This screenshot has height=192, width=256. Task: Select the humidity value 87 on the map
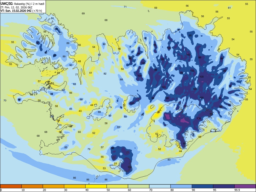click(63, 90)
